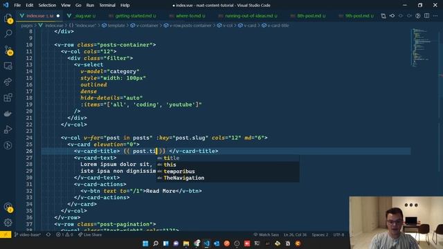Click the sync changes icon in status bar
This screenshot has width=443, height=249.
[x=48, y=234]
